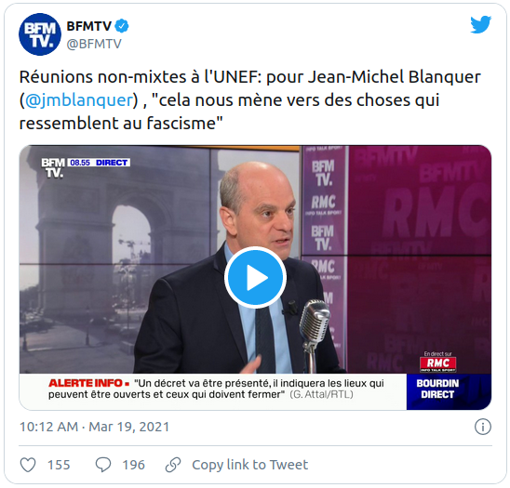
Task: Click the 196 replies count
Action: point(134,465)
